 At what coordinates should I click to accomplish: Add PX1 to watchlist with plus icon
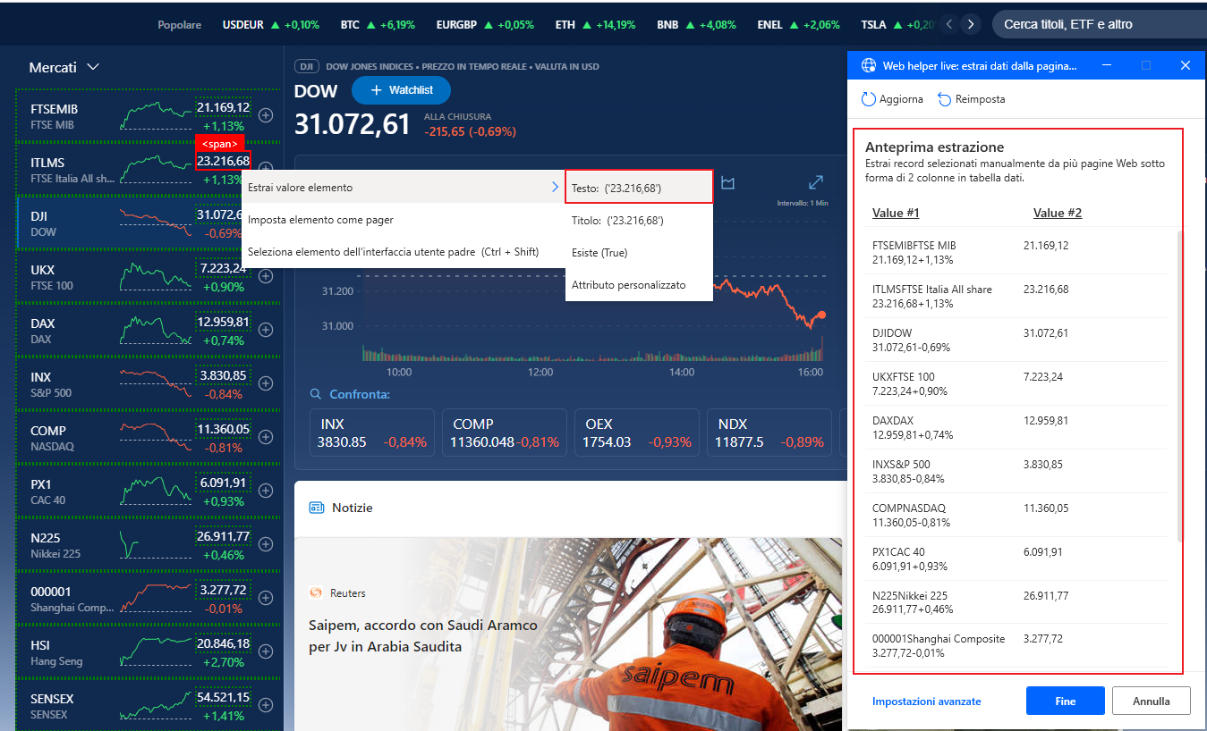(266, 491)
